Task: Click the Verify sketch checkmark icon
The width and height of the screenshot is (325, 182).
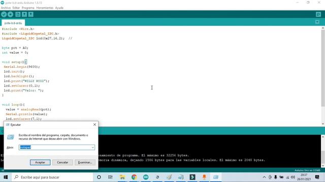Action: click(x=4, y=14)
